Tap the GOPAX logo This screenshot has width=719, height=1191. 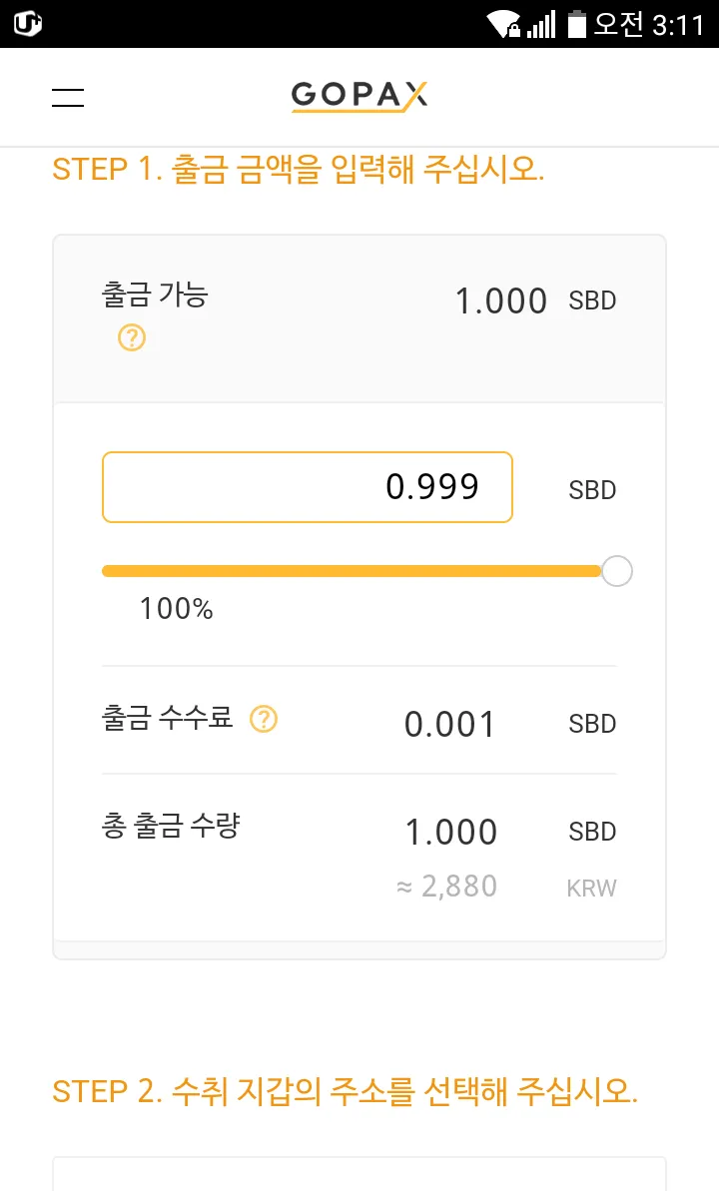pyautogui.click(x=359, y=97)
